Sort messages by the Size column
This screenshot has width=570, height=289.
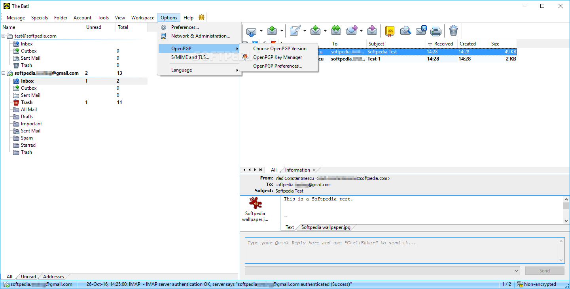click(x=503, y=44)
